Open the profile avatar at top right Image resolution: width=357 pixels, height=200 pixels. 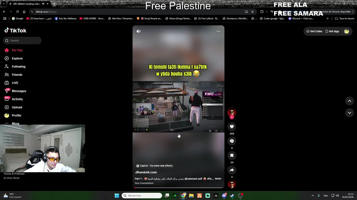click(346, 31)
